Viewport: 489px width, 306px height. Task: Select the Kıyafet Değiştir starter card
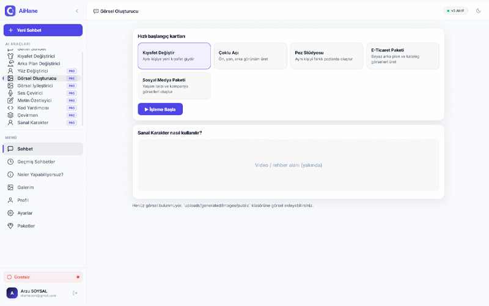(x=174, y=56)
